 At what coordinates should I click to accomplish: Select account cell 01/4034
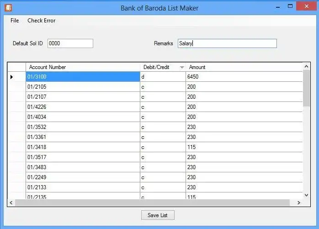pyautogui.click(x=83, y=117)
